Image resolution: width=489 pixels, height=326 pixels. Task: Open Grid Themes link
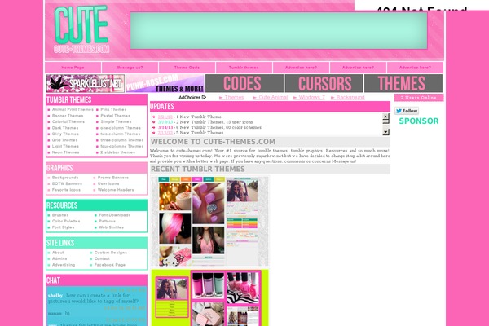[65, 140]
